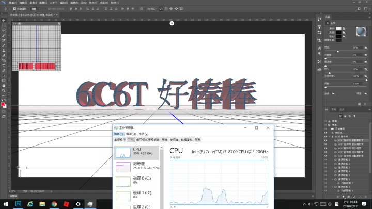The width and height of the screenshot is (372, 209).
Task: Select the Zoom tool in toolbox
Action: coord(4,90)
